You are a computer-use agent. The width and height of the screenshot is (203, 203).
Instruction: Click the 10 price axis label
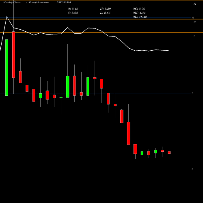click(x=194, y=22)
